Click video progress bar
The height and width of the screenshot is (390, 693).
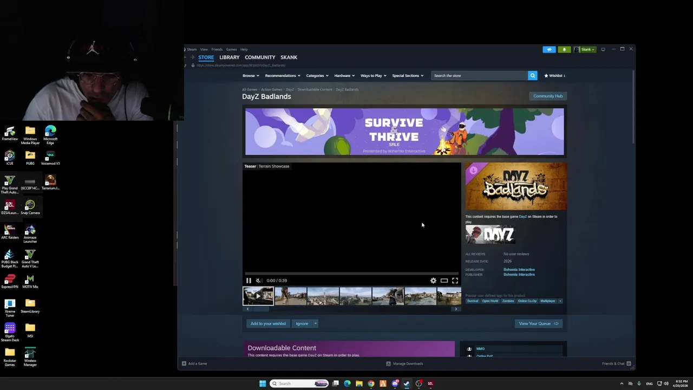[352, 274]
